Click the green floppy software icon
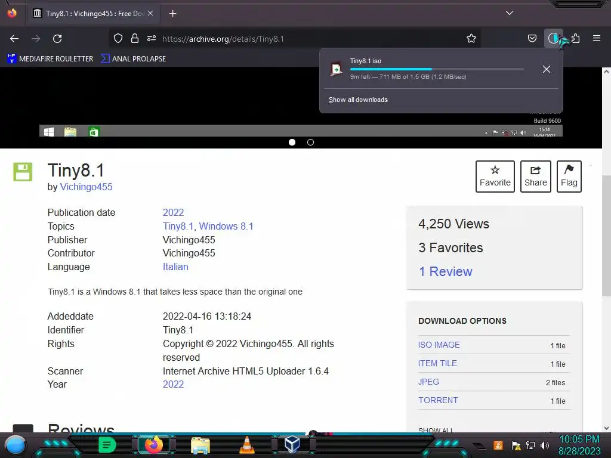This screenshot has width=611, height=458. pyautogui.click(x=23, y=172)
